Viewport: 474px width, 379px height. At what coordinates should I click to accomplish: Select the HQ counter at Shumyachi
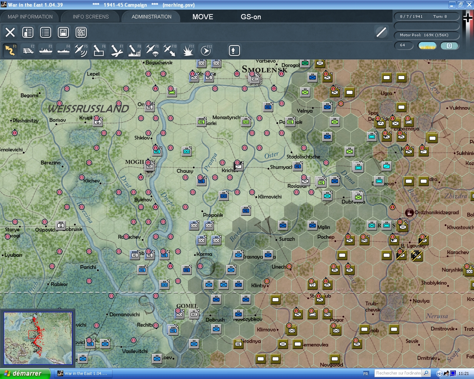pyautogui.click(x=298, y=166)
